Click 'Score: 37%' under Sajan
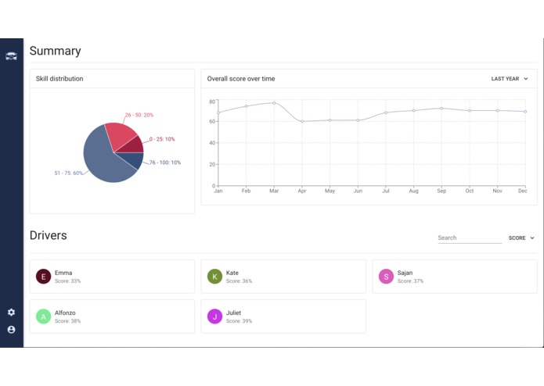Screen dimensions: 544x386 point(410,281)
